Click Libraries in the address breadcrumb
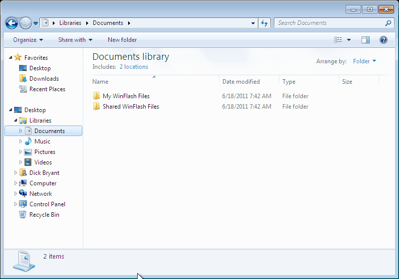This screenshot has height=279, width=399. [x=70, y=23]
